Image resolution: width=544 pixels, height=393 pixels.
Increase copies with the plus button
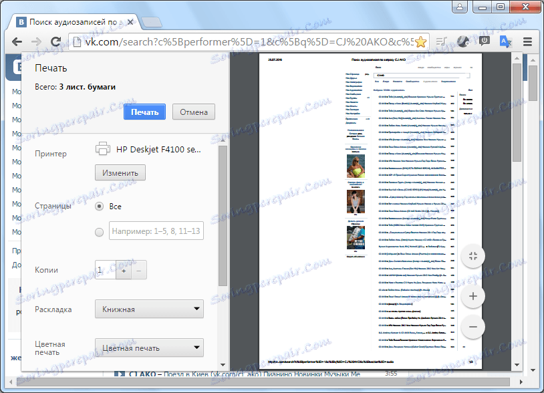tap(124, 270)
